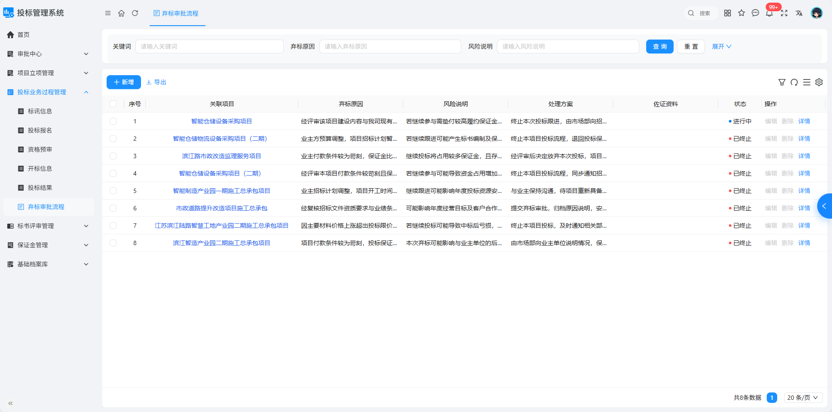Click the refresh page icon in header
This screenshot has height=412, width=832.
point(135,13)
